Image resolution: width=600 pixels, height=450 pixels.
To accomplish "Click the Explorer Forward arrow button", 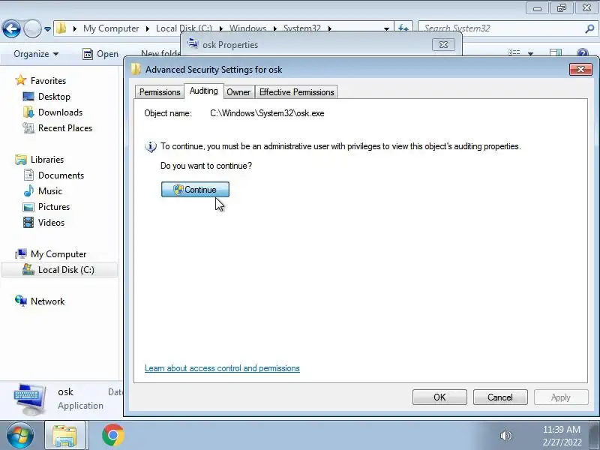I will coord(32,28).
